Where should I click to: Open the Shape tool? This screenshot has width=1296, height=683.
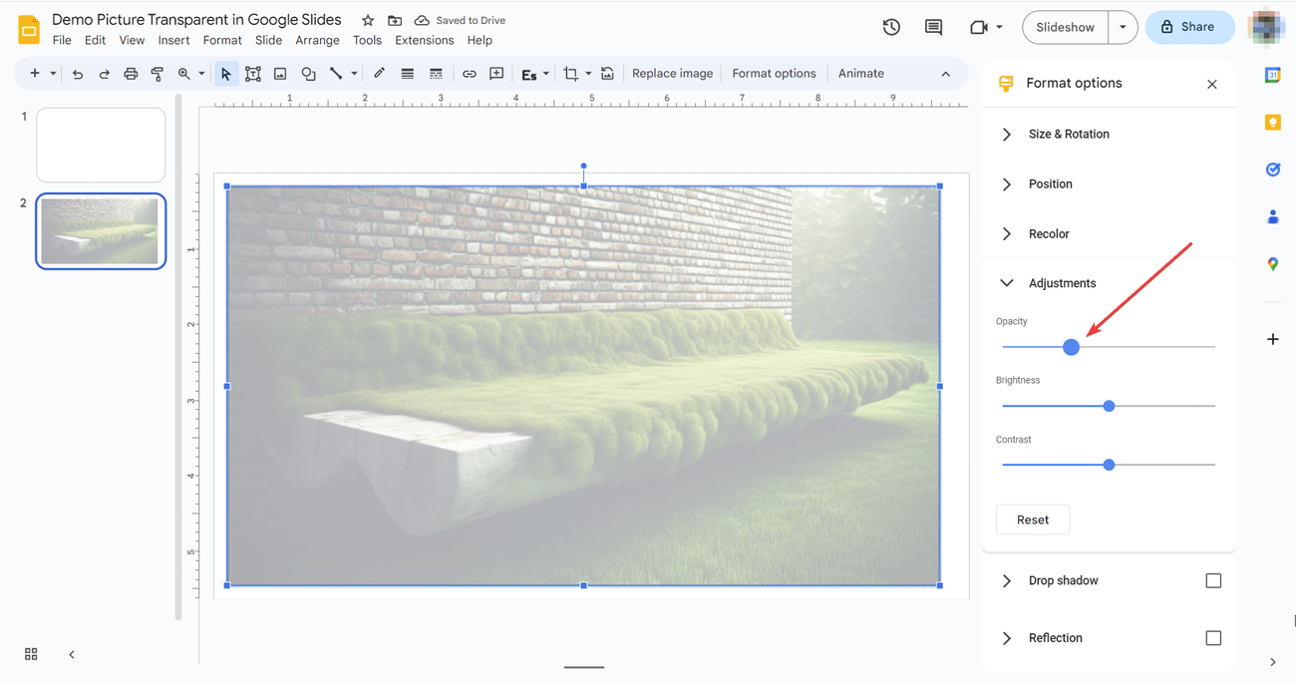308,73
